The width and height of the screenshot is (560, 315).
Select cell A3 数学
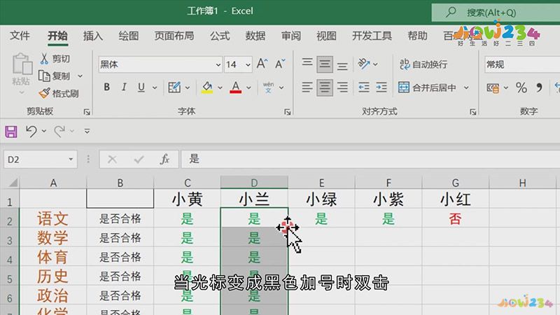click(53, 237)
